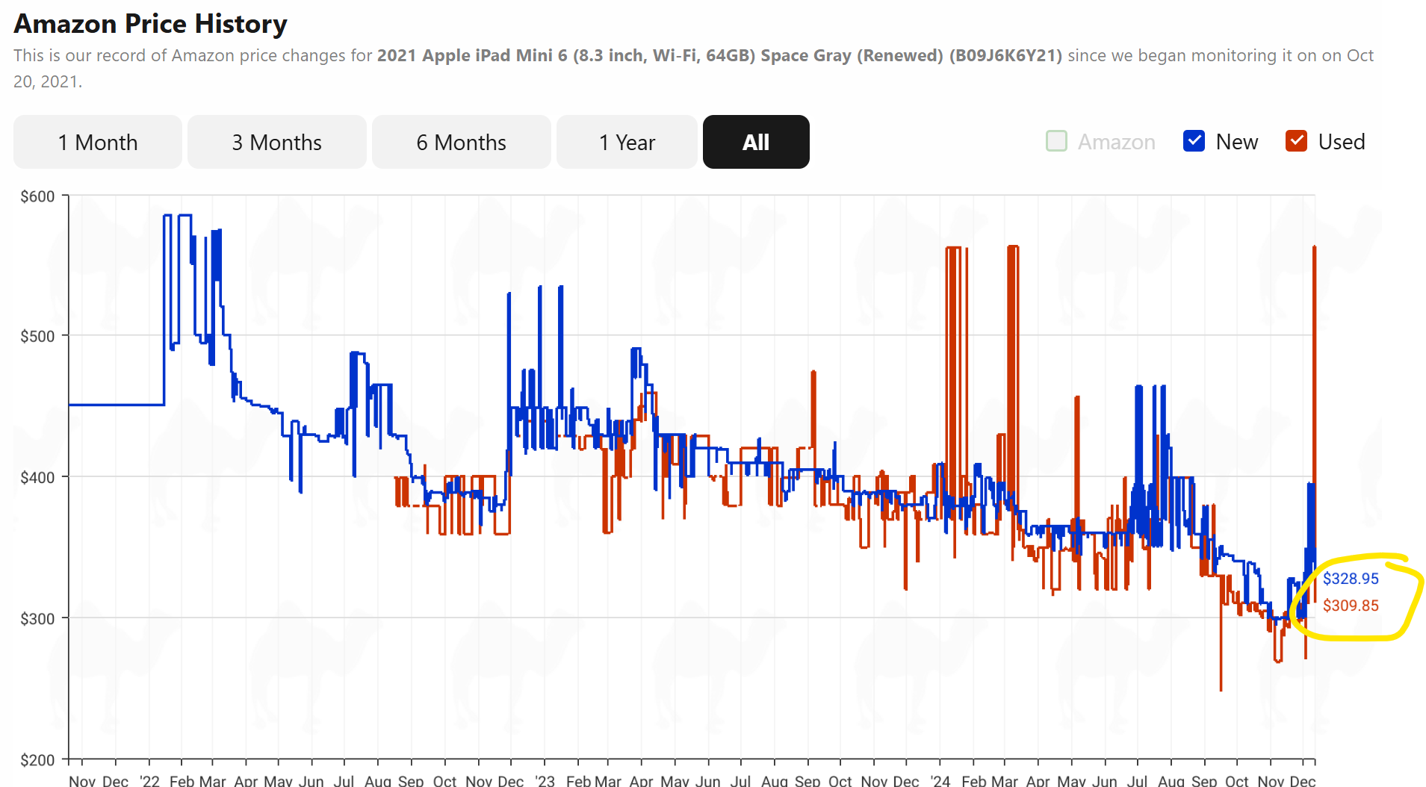Click the $328.95 new price value

tap(1351, 579)
